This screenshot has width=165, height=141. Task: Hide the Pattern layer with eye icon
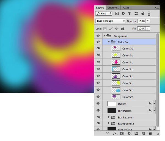click(98, 104)
